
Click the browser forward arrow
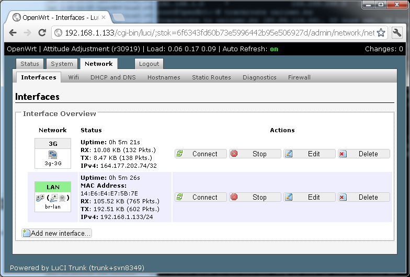(27, 32)
